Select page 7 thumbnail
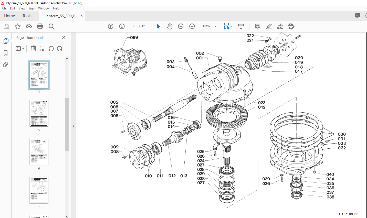Image resolution: width=367 pixels, height=218 pixels. coord(39,190)
